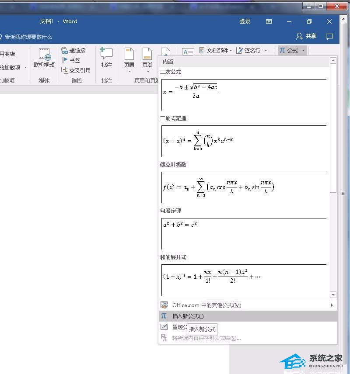
Task: Click the 共享 share button text
Action: coord(311,36)
